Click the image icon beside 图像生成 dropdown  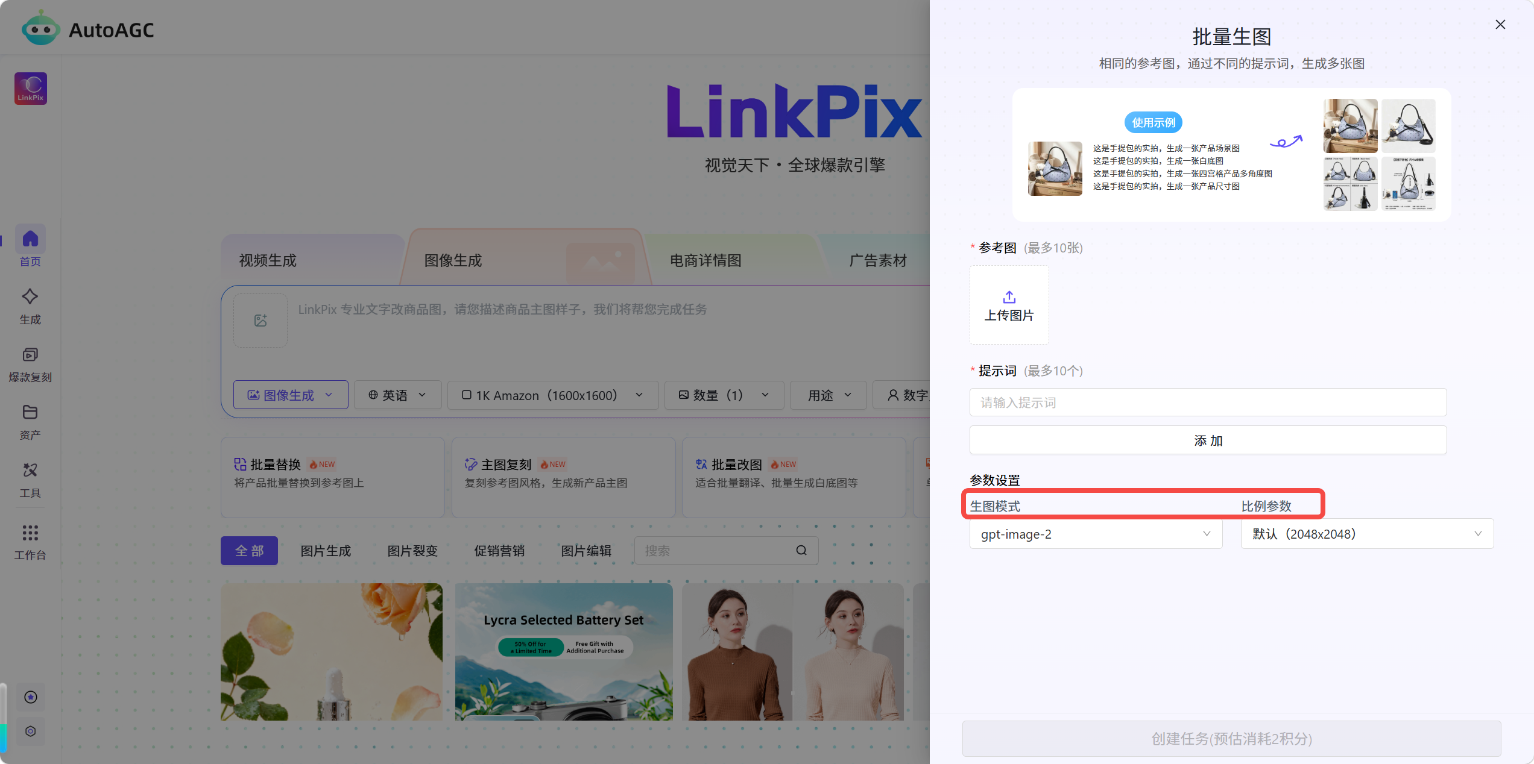[x=253, y=395]
